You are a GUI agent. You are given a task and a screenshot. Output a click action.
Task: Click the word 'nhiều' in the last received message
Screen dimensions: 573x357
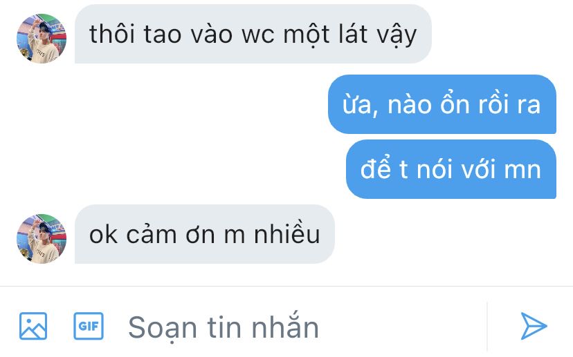[x=287, y=234]
